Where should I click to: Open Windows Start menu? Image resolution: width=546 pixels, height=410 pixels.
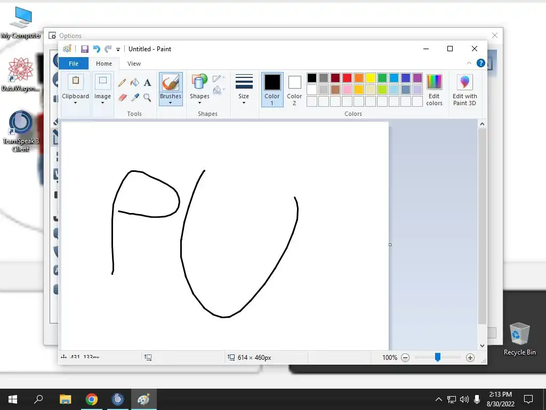point(13,399)
